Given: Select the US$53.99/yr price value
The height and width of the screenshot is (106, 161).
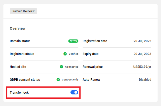Looking at the screenshot, I should pos(142,67).
